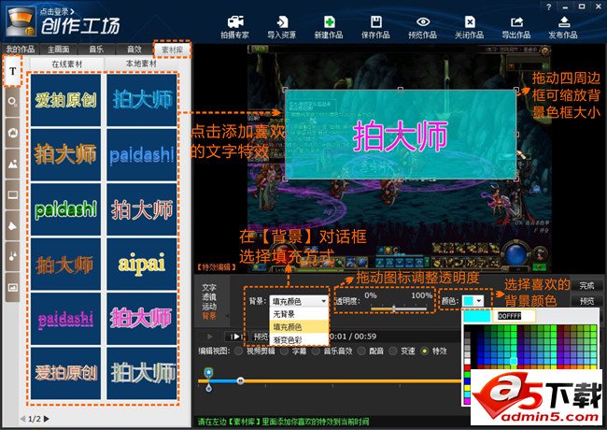
Task: Select the text effects T sidebar icon
Action: (12, 71)
